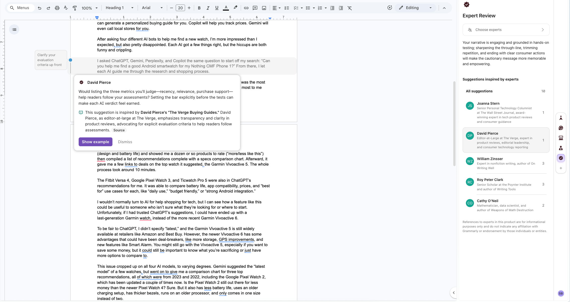Insert a link using the toolbar icon

pos(246,8)
